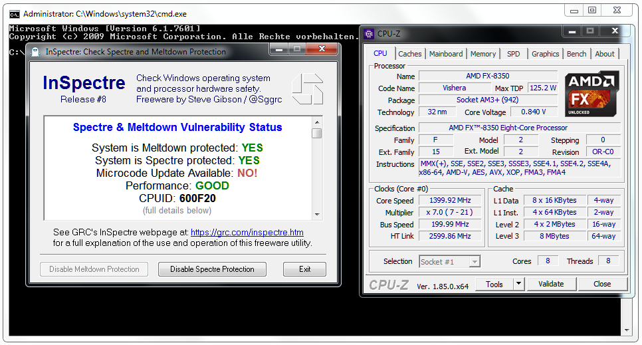642x345 pixels.
Task: Click the Disable Spectre Protection button
Action: 212,269
